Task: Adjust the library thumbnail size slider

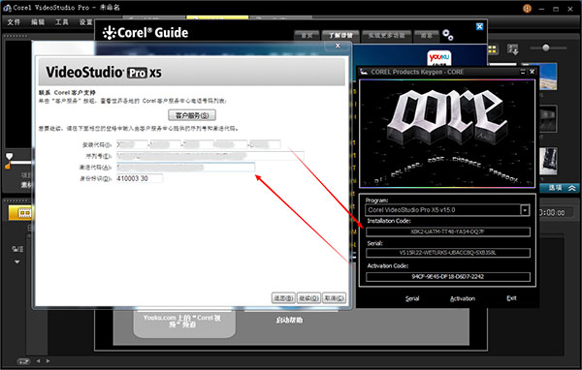Action: coord(545,47)
